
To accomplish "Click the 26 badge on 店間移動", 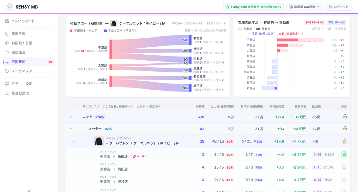I will 50,62.
